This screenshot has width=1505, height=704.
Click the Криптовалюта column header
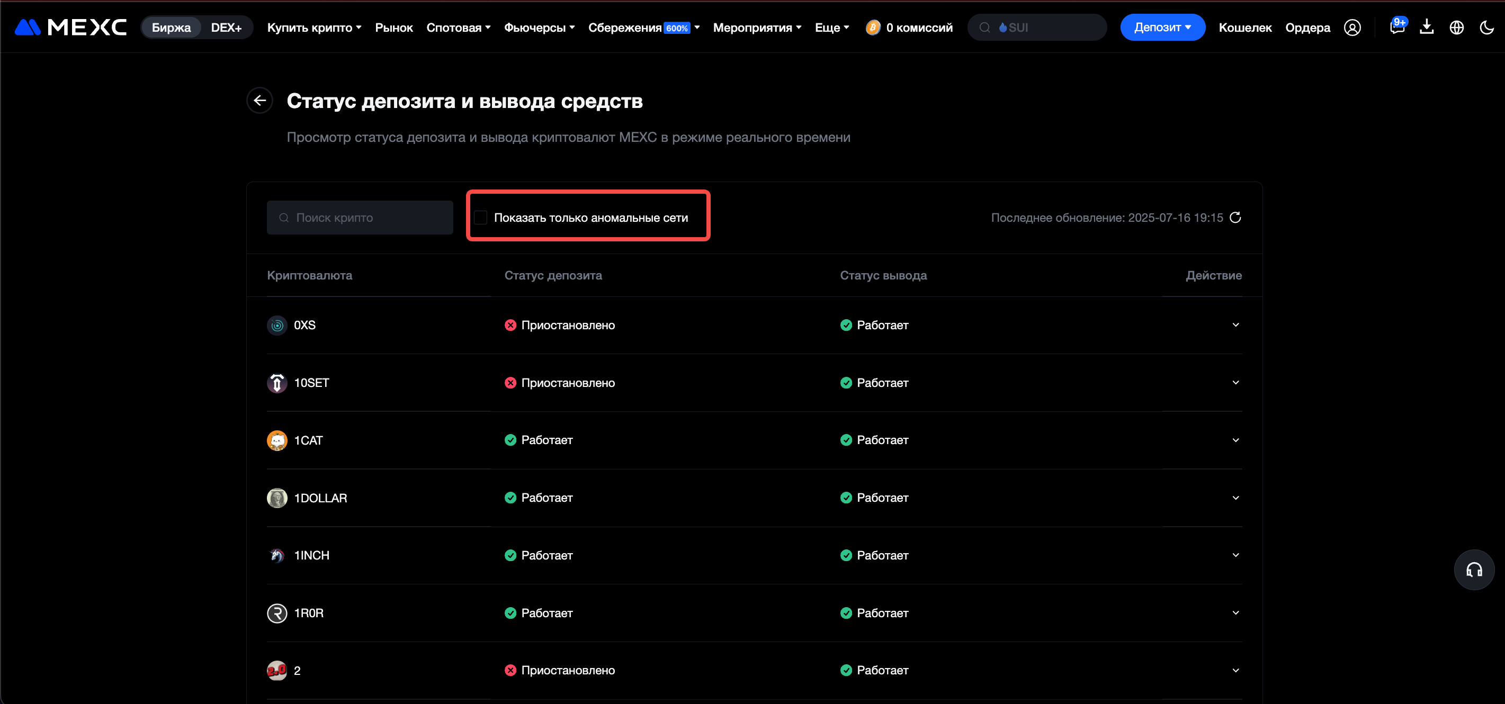click(309, 276)
